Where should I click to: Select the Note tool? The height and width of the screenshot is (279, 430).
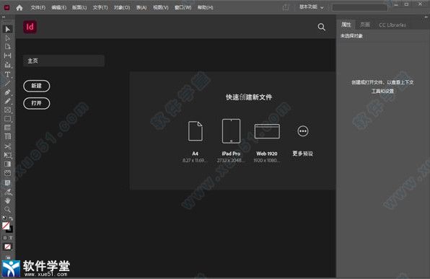(x=8, y=182)
